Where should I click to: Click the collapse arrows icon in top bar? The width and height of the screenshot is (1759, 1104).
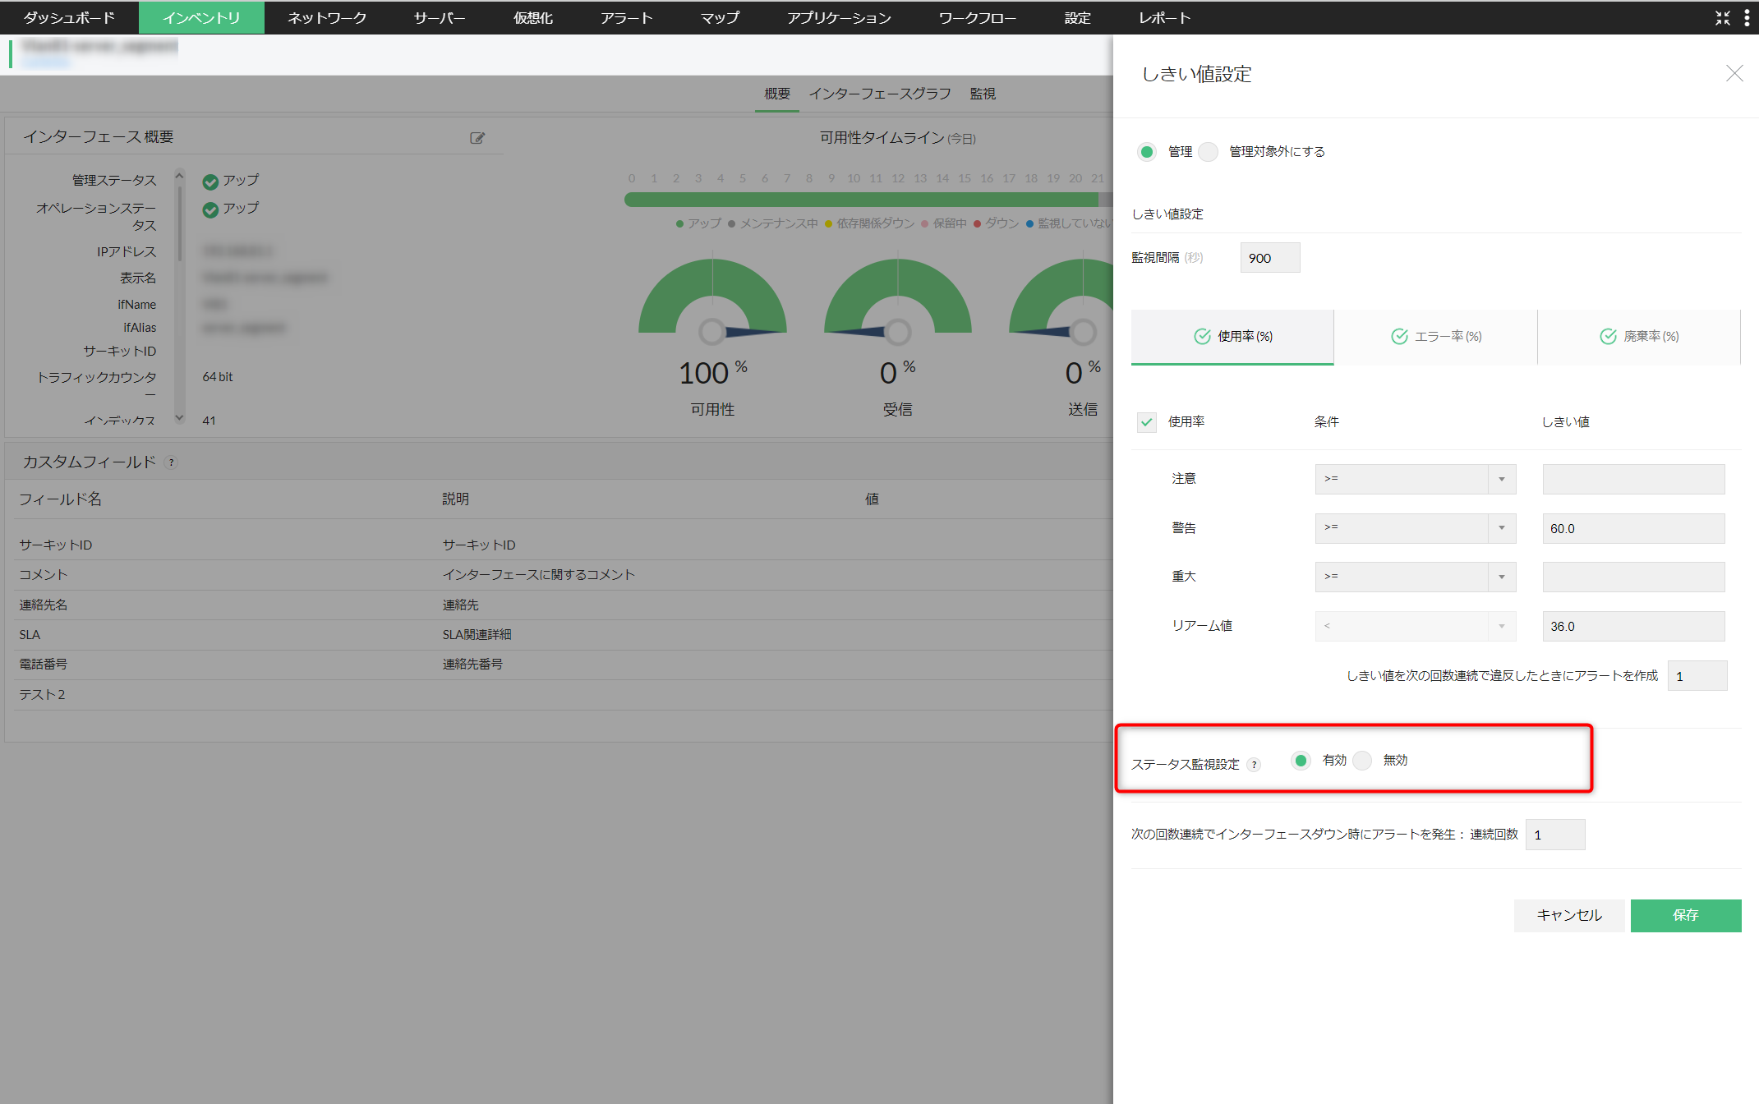1723,18
